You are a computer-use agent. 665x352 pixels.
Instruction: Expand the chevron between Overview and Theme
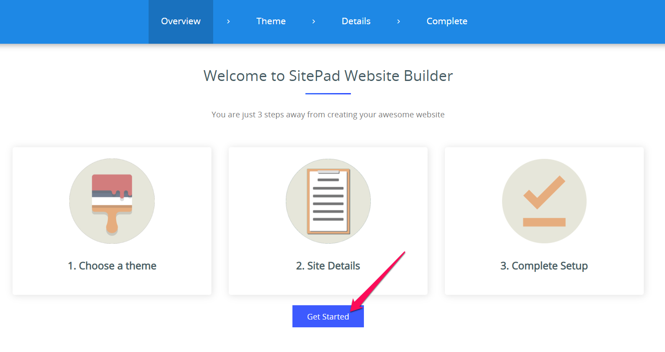[x=228, y=21]
